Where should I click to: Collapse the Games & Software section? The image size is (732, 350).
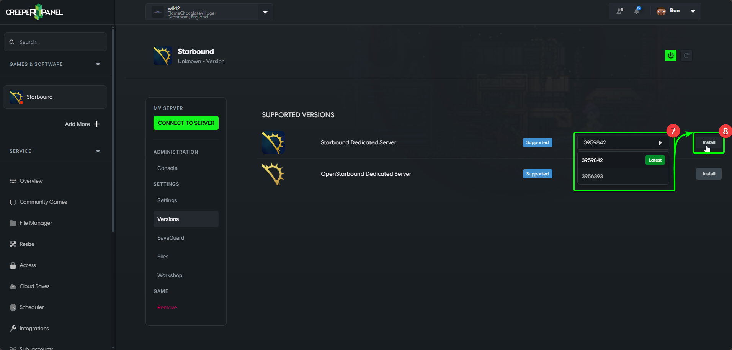pos(98,64)
